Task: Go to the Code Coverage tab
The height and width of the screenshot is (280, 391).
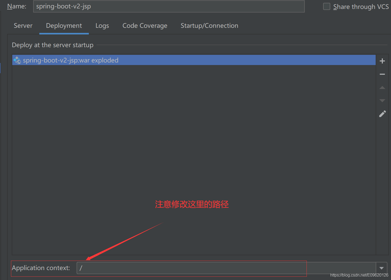Action: pos(145,26)
